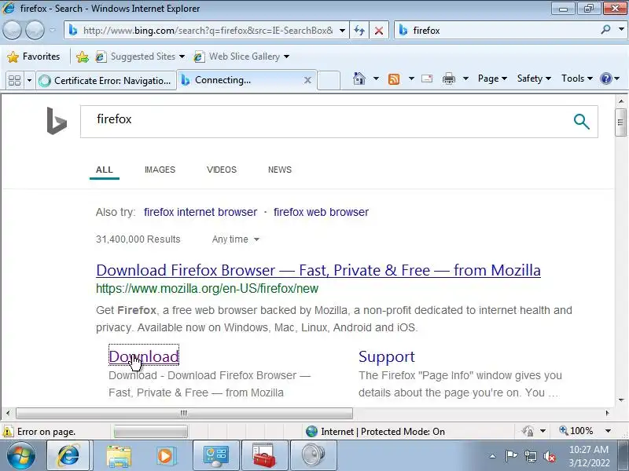Expand the tab list dropdown arrow
Viewport: 629px width, 471px height.
pos(29,81)
